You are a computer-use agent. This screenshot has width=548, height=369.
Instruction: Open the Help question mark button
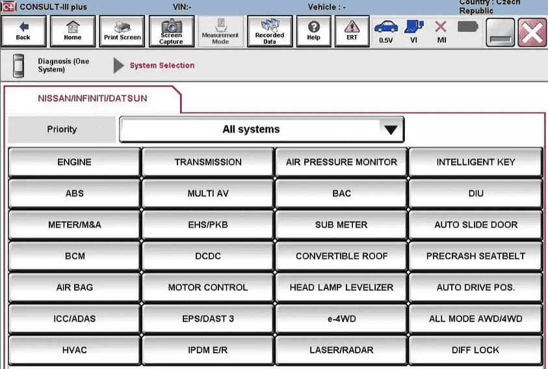(x=313, y=31)
